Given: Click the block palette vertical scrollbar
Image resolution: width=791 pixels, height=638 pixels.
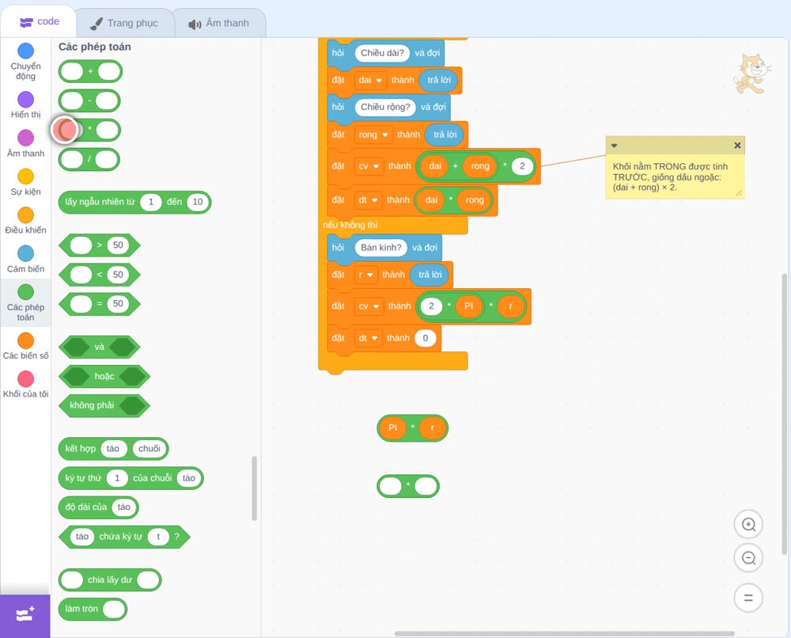Looking at the screenshot, I should pos(254,488).
